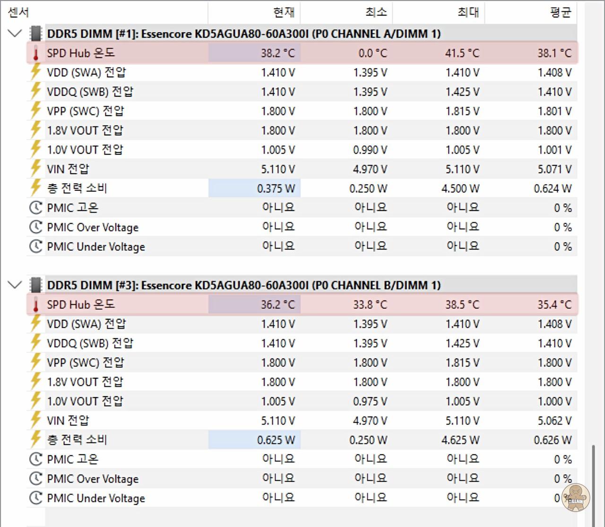Click the lightning icon for DIMM #3 VIN 전압
The image size is (605, 527).
(35, 421)
